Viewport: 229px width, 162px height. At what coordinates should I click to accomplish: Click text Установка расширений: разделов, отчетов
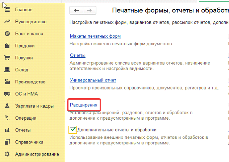(131, 115)
